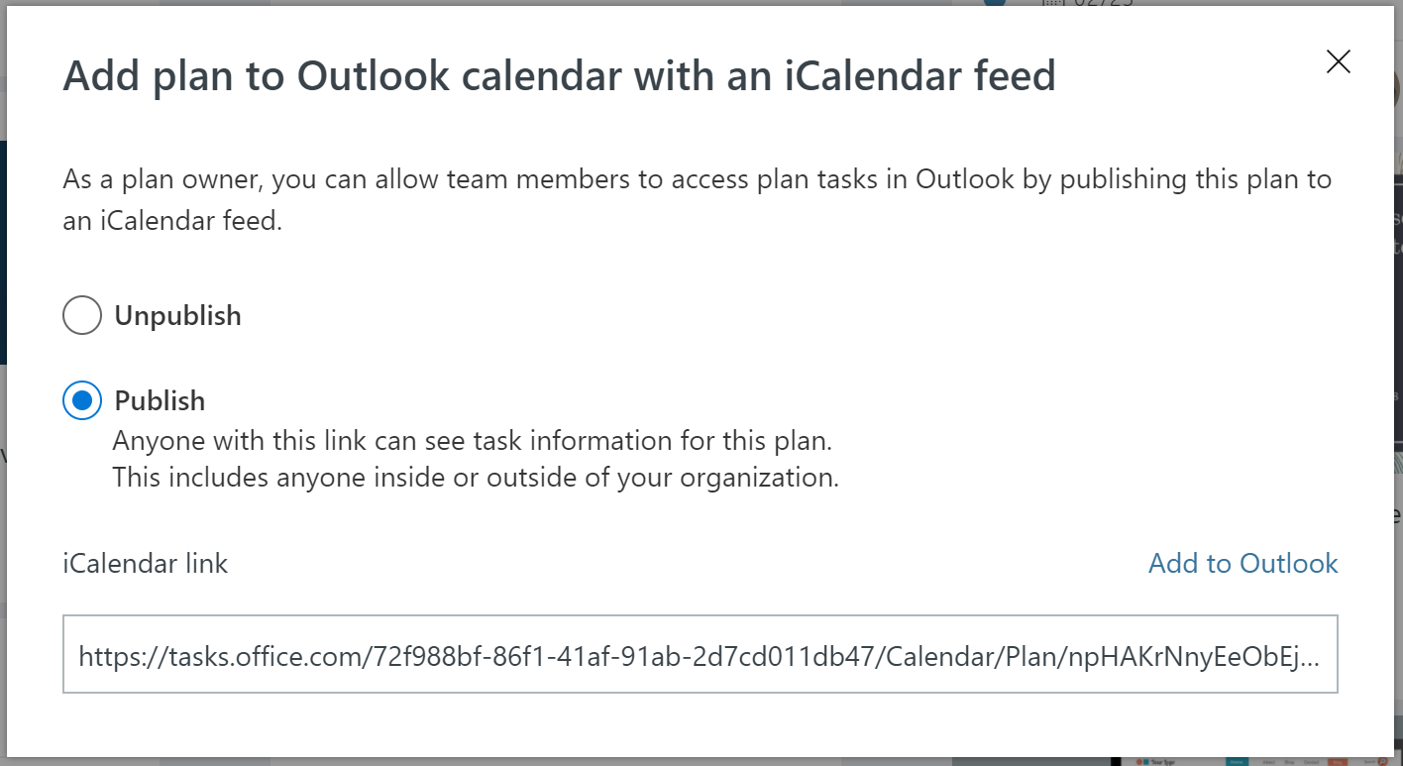
Task: Click the "iCalendar link" label
Action: pos(145,563)
